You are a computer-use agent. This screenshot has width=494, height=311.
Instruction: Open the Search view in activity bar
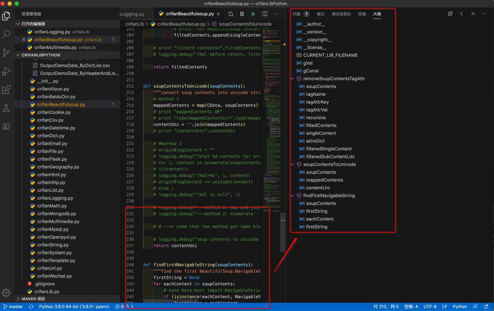(6, 34)
